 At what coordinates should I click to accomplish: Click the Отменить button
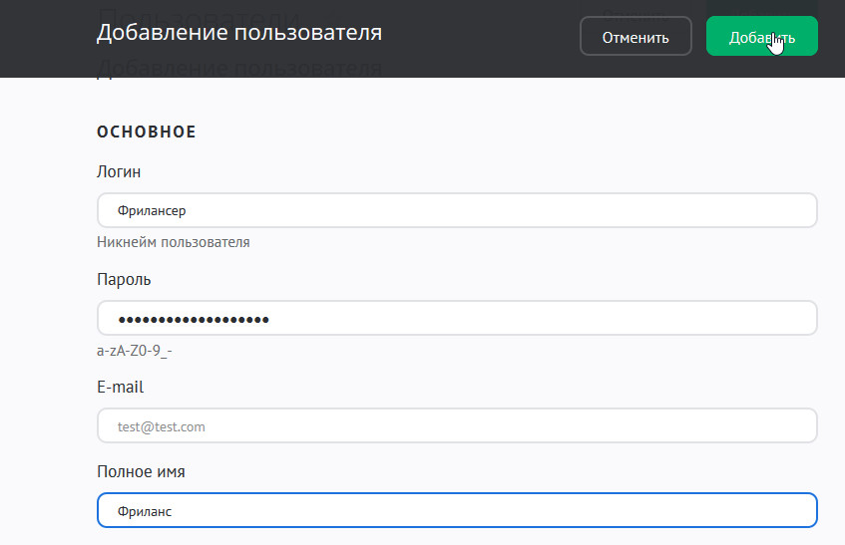635,37
